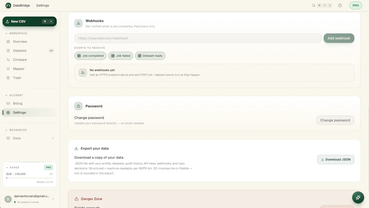Click the Danger Zone warning icon
Image resolution: width=369 pixels, height=208 pixels.
pyautogui.click(x=77, y=199)
